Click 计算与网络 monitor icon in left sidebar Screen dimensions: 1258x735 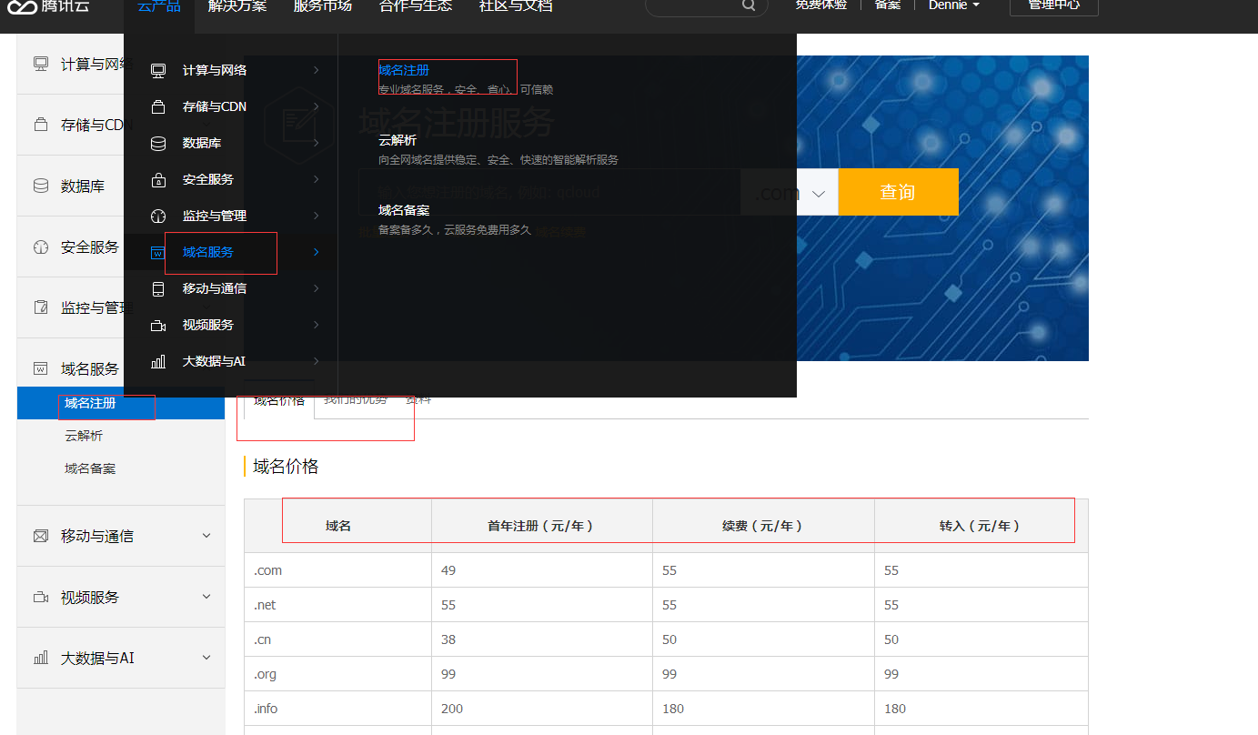(41, 65)
